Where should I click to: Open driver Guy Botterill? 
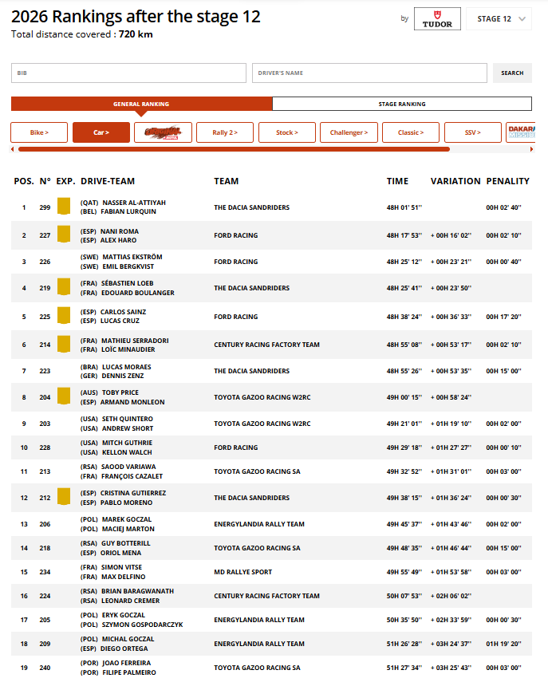(126, 543)
